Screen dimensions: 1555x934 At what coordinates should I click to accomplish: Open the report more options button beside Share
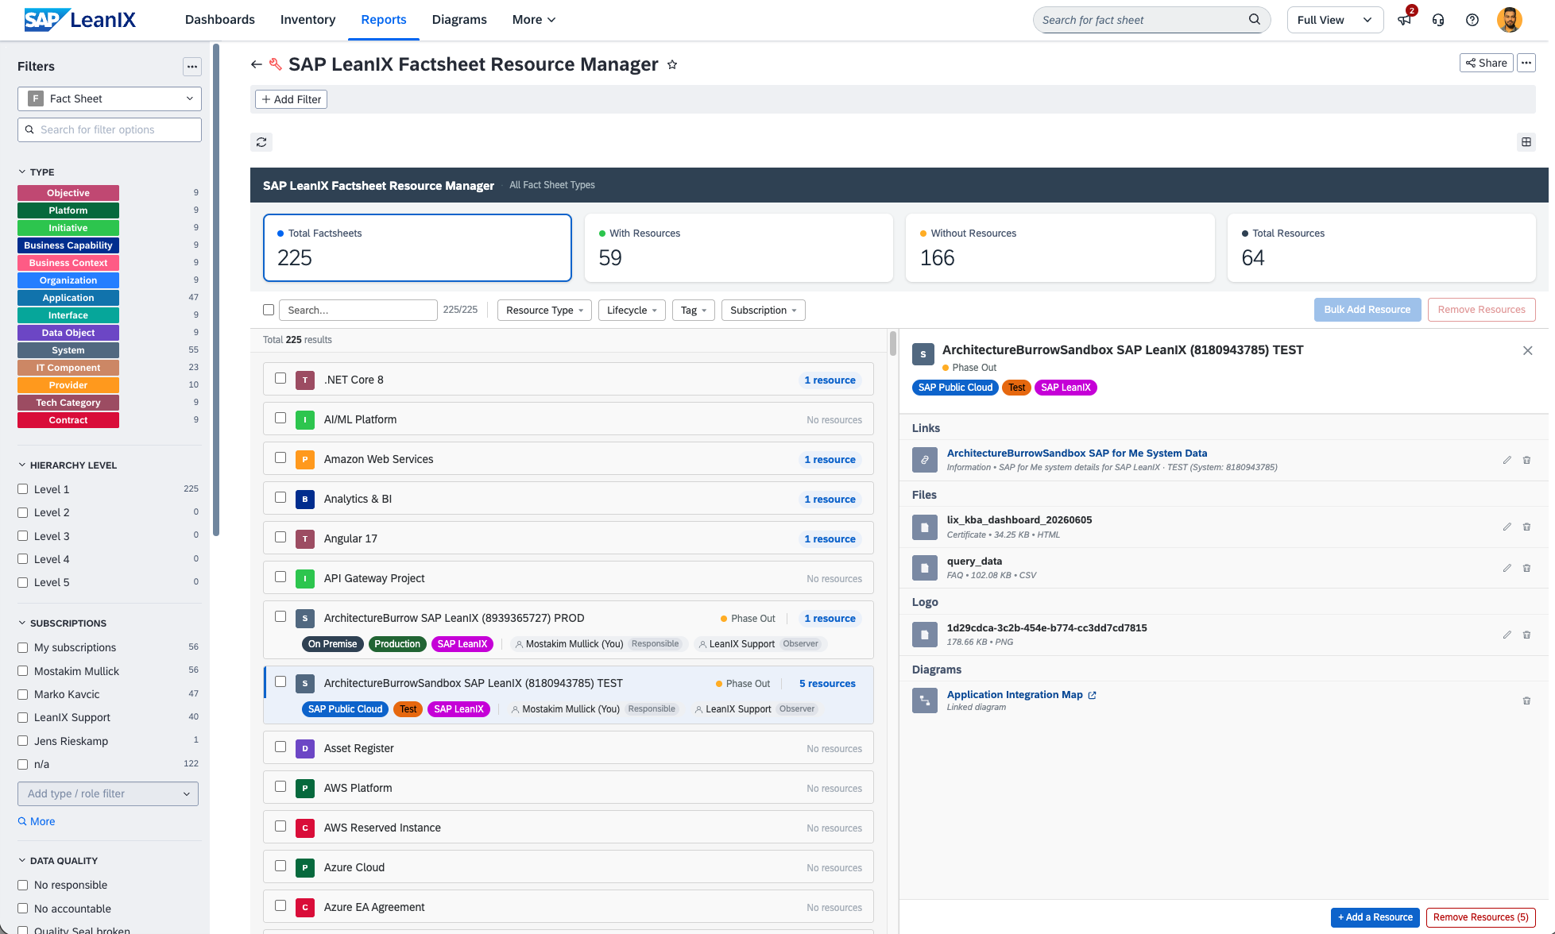(1526, 63)
